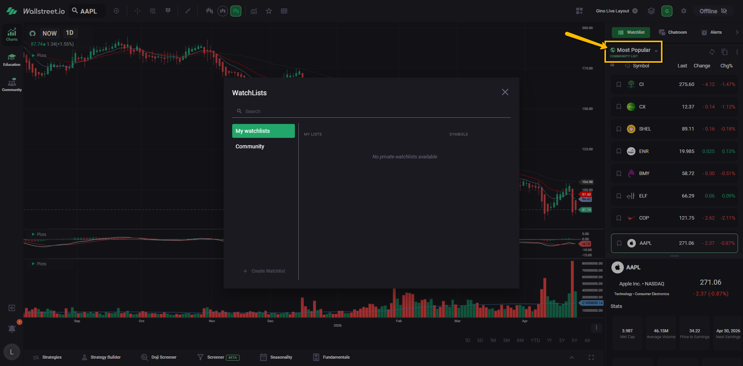Toggle bookmark flag for CI row

tap(619, 84)
